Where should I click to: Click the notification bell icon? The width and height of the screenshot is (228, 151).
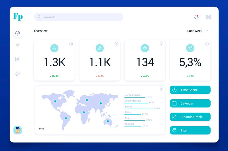click(196, 17)
